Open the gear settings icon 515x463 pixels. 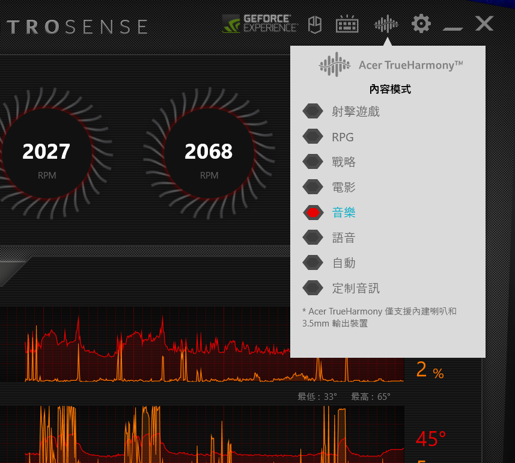coord(421,23)
